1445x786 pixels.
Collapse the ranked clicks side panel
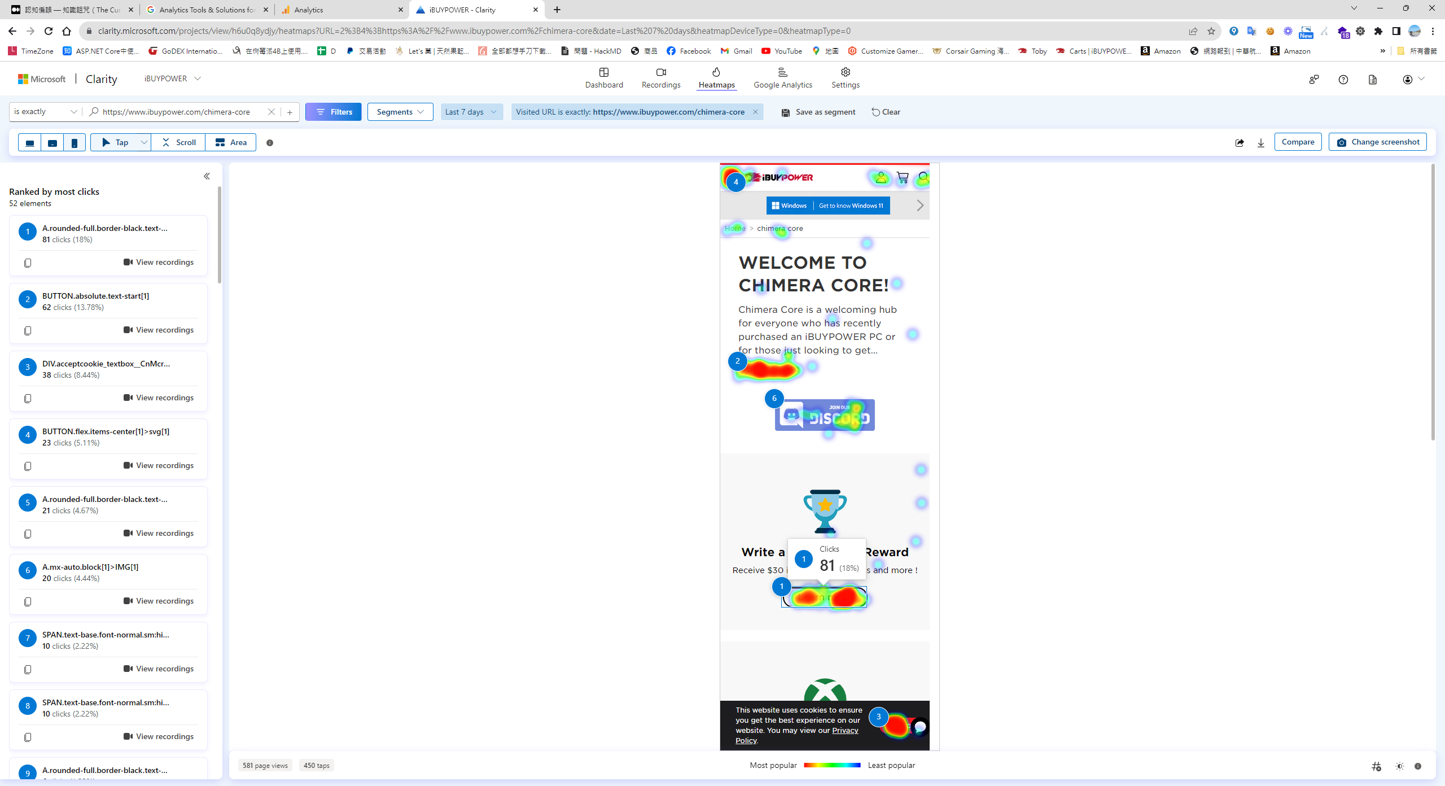[207, 176]
